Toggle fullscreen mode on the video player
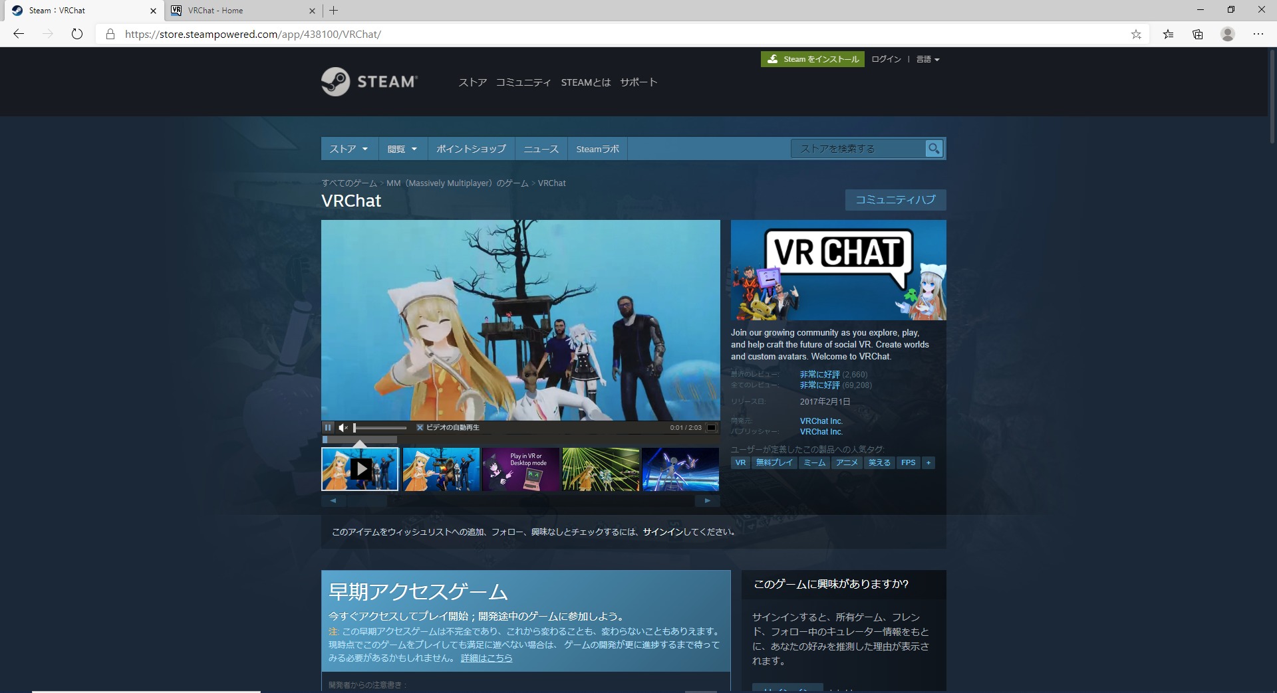Screen dimensions: 1277x693 [712, 427]
